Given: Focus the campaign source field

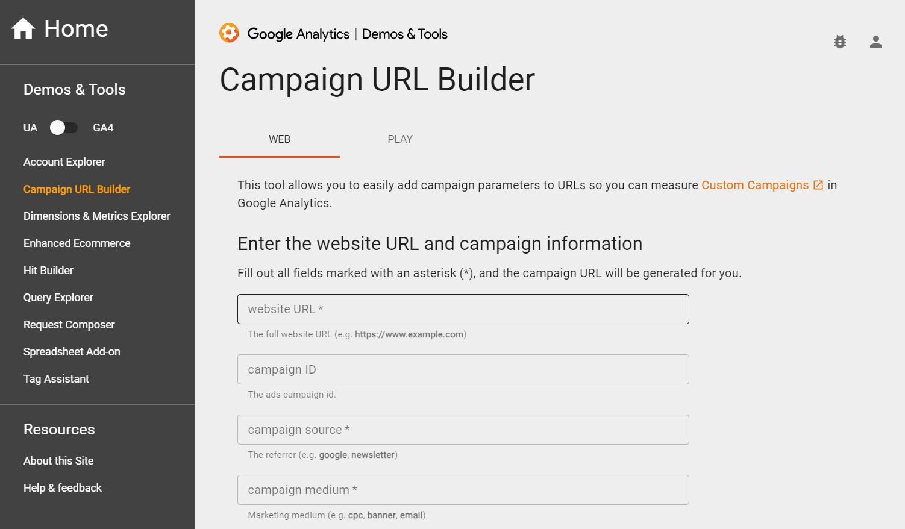Looking at the screenshot, I should coord(463,430).
